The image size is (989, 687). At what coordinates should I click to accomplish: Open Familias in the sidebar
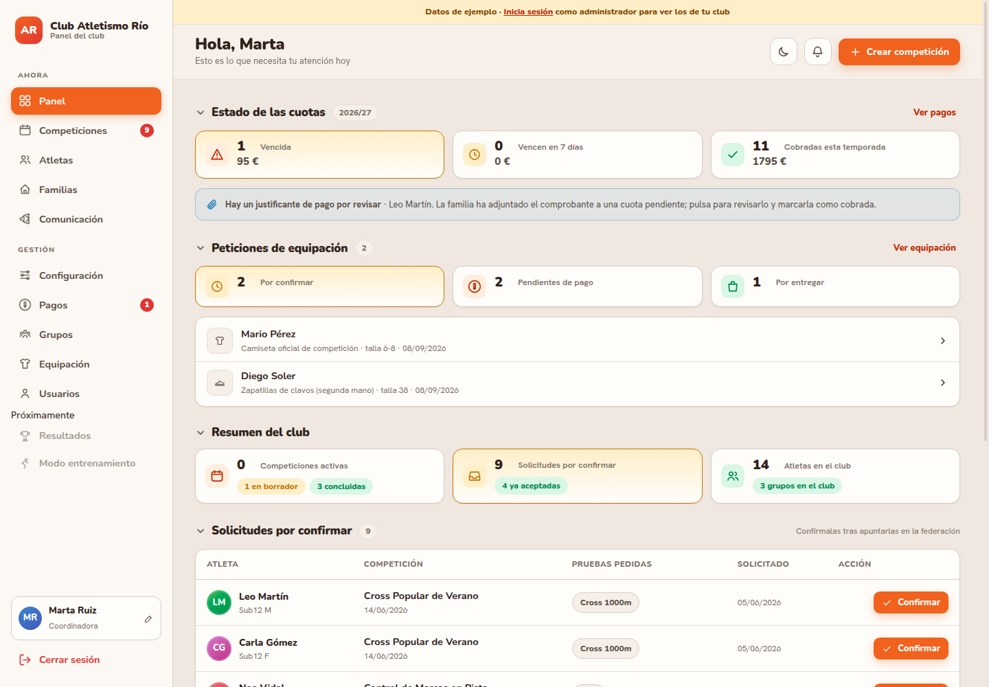point(86,190)
